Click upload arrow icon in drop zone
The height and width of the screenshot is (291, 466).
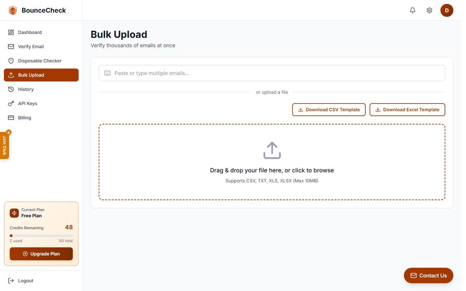coord(272,150)
